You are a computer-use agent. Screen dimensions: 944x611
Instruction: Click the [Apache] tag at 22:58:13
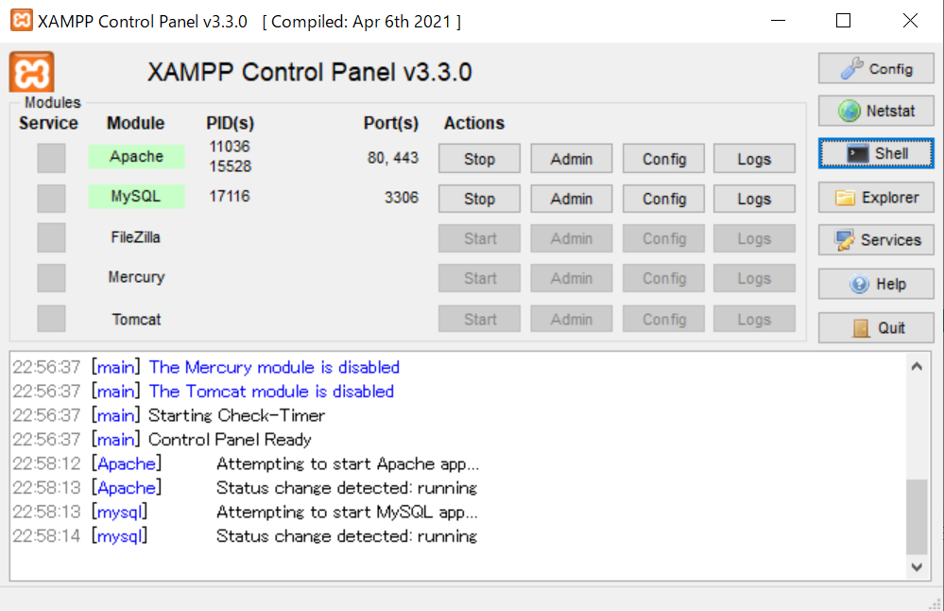point(127,487)
